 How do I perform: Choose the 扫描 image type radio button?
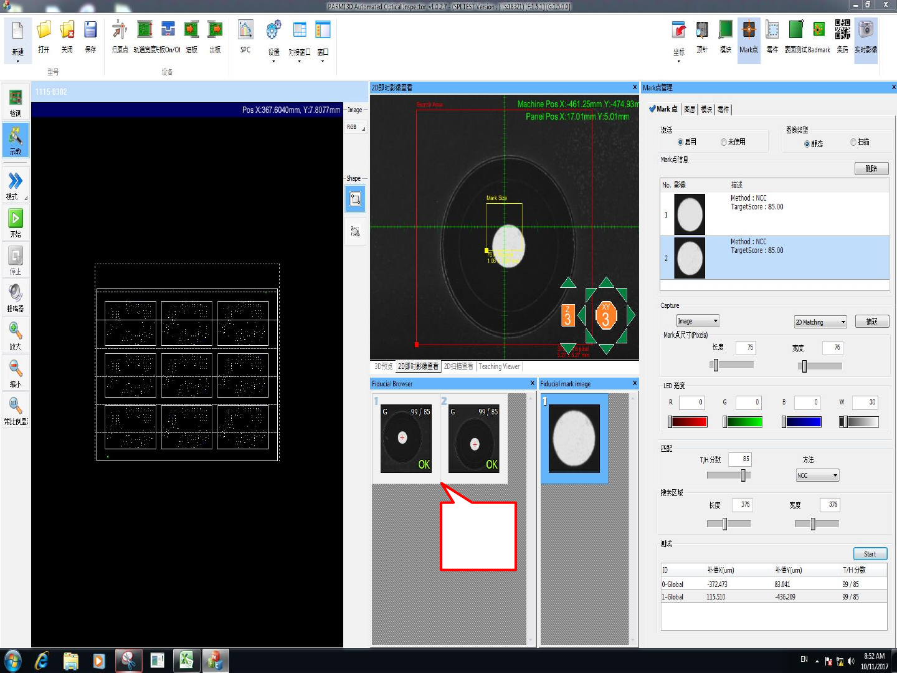(853, 142)
